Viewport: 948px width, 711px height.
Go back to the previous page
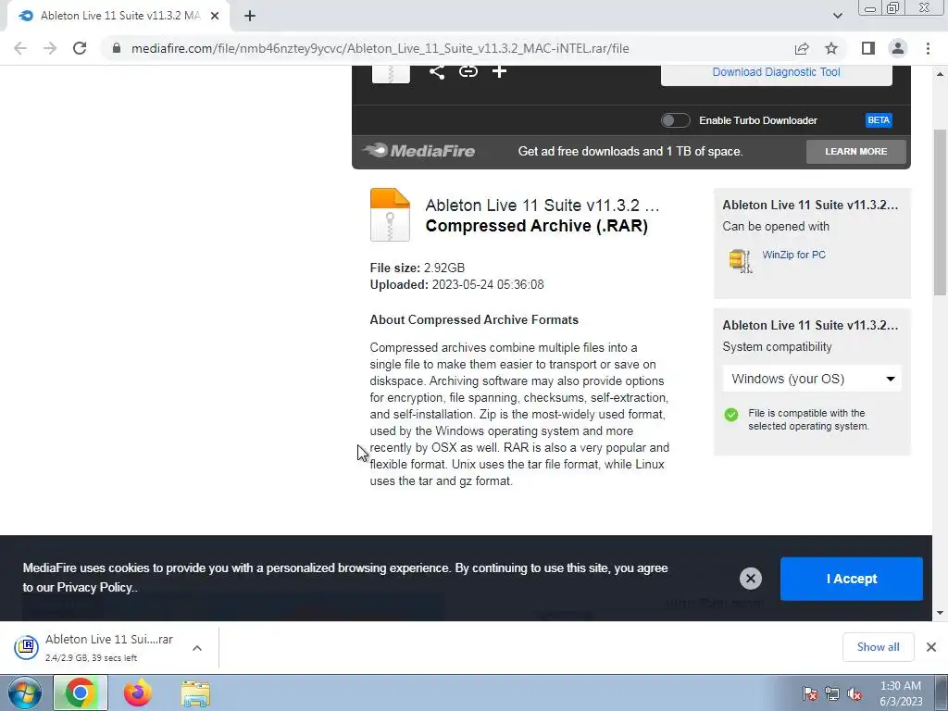coord(20,48)
